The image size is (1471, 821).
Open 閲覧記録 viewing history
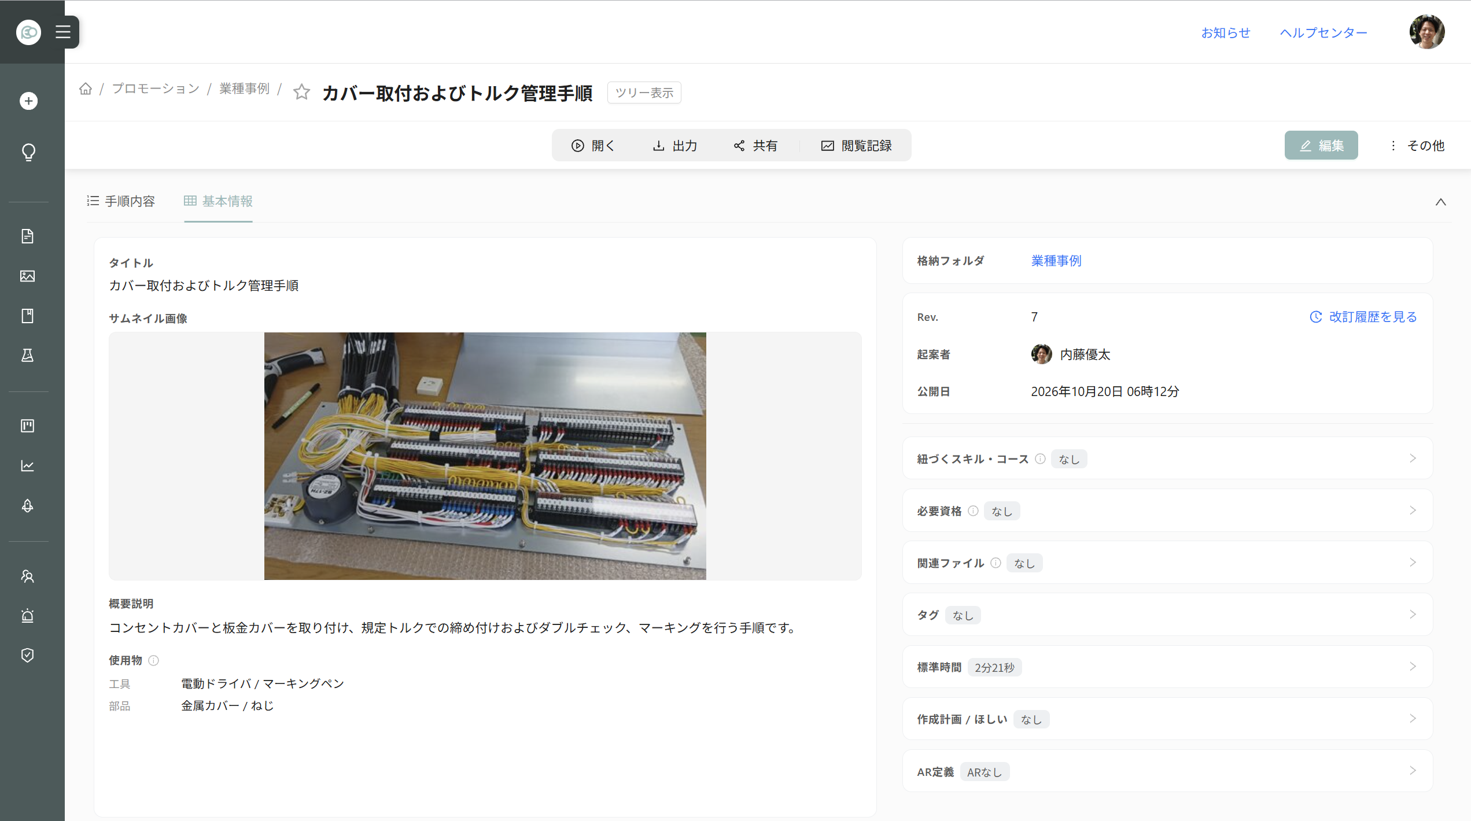click(x=856, y=145)
